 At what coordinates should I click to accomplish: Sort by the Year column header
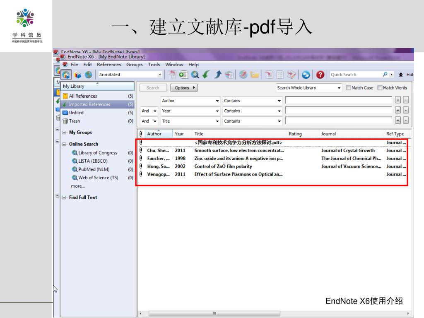click(x=179, y=134)
